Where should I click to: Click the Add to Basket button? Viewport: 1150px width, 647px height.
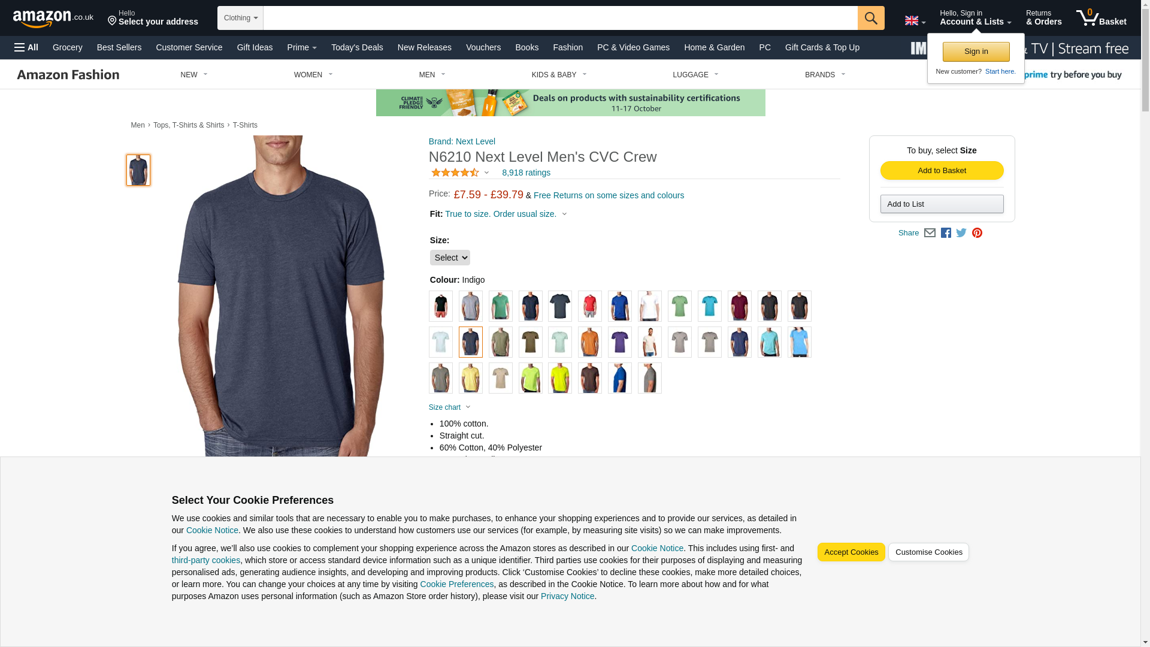point(942,171)
